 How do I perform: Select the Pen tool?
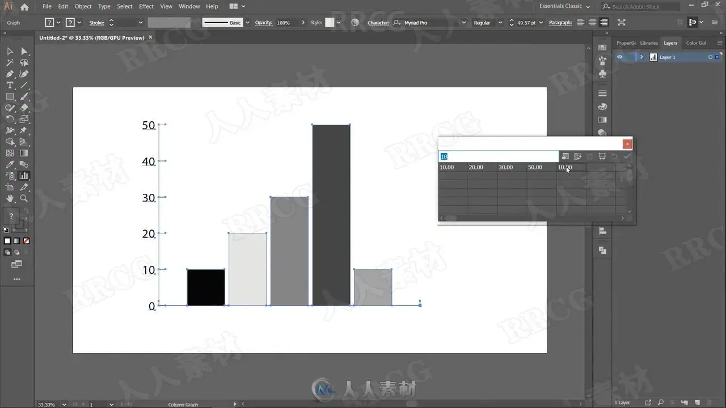click(10, 74)
